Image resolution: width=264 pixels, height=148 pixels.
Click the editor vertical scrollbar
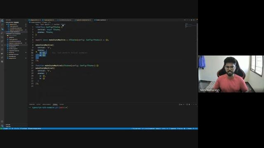(x=197, y=45)
